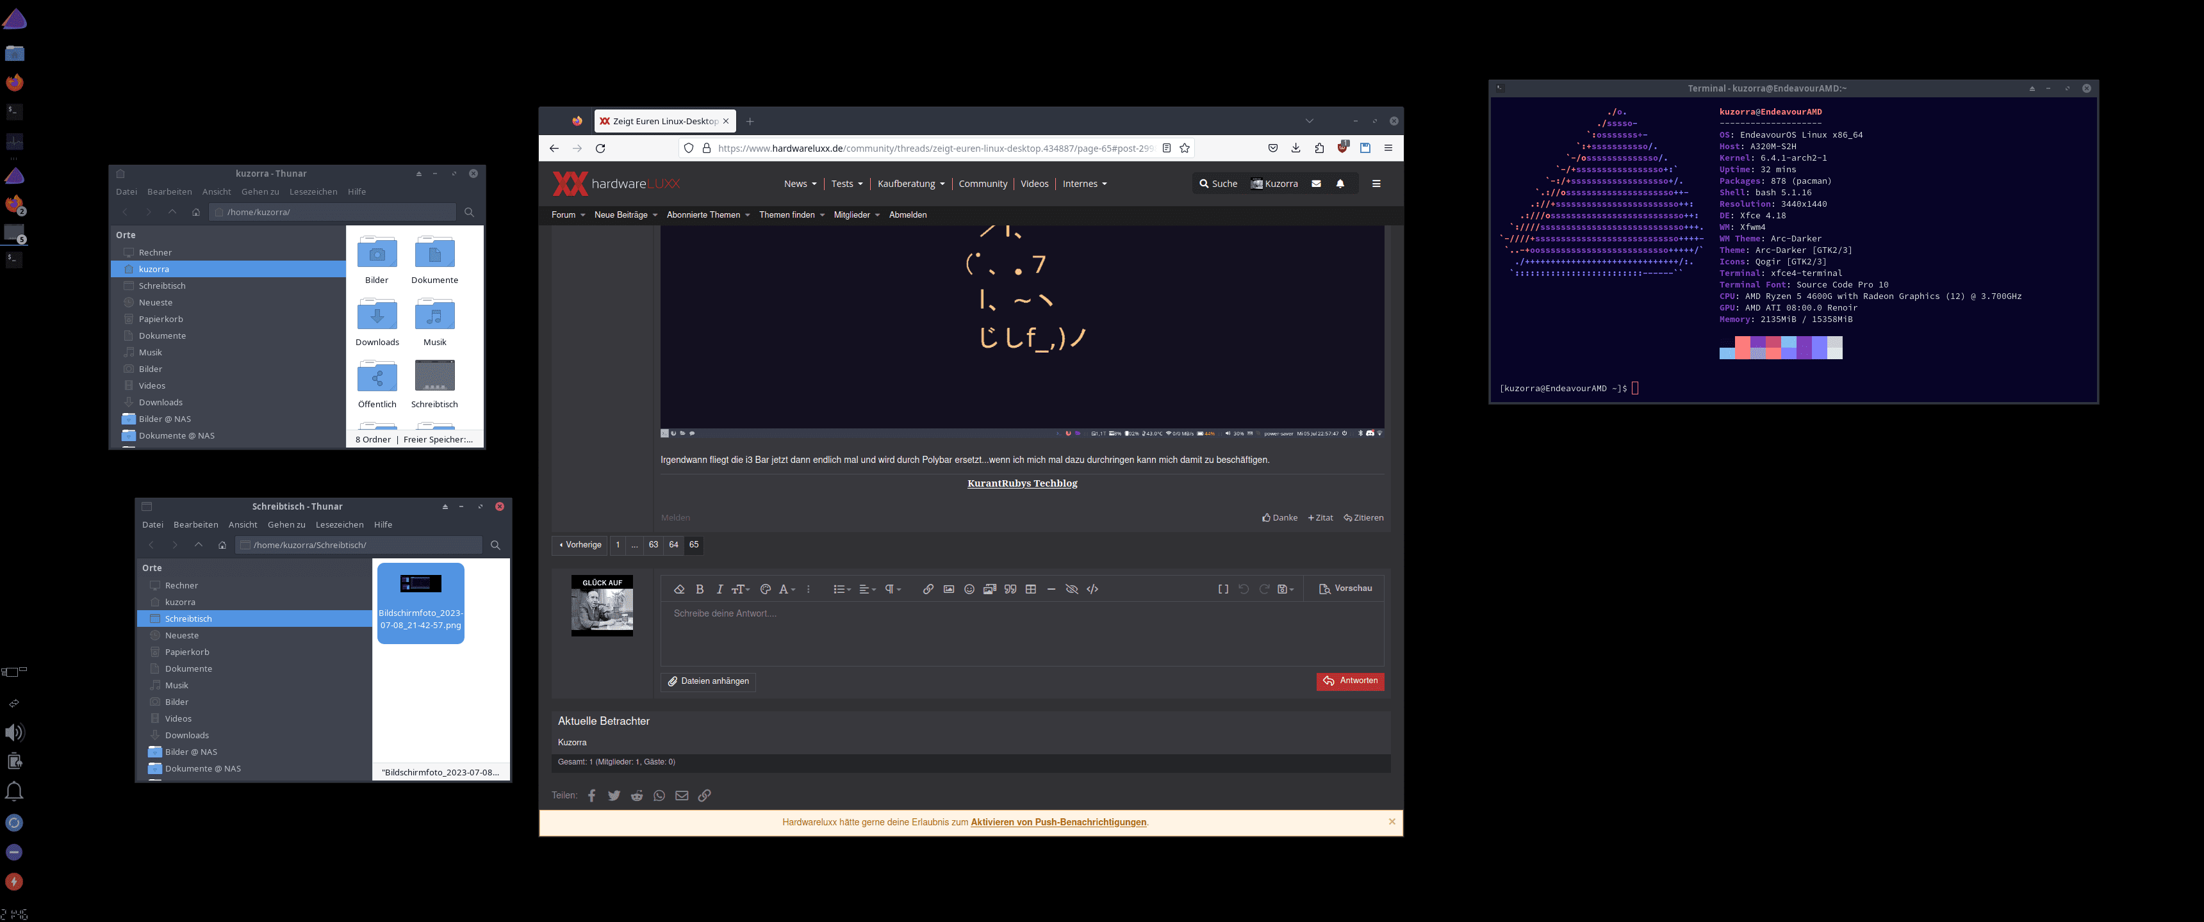Open the Community navigation link
The height and width of the screenshot is (922, 2204).
[x=983, y=184]
